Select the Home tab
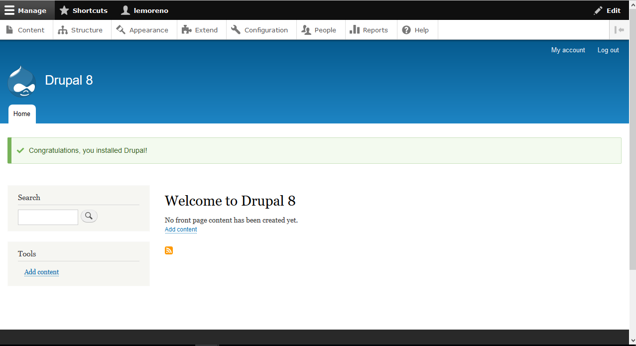Image resolution: width=636 pixels, height=346 pixels. 22,114
